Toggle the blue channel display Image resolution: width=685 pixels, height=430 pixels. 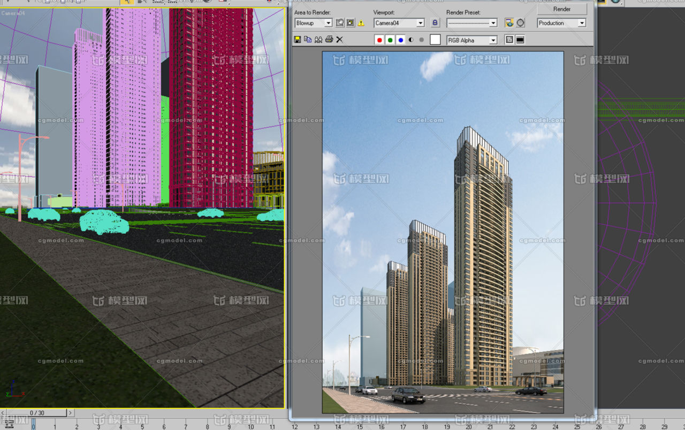400,40
